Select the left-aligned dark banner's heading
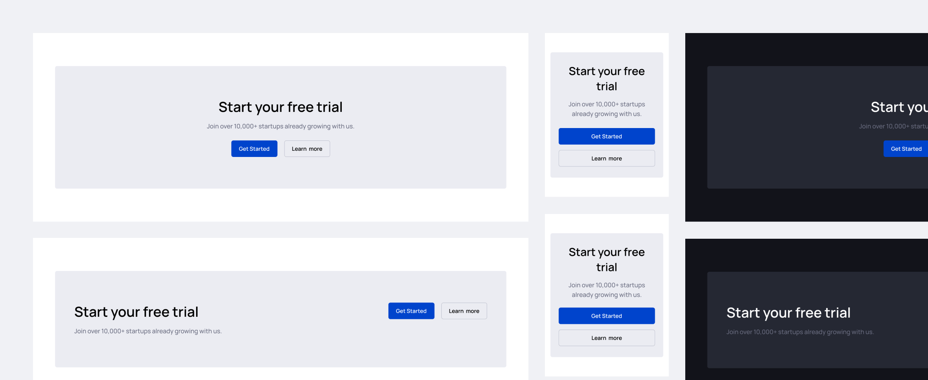Screen dimensions: 928x380 pos(788,313)
